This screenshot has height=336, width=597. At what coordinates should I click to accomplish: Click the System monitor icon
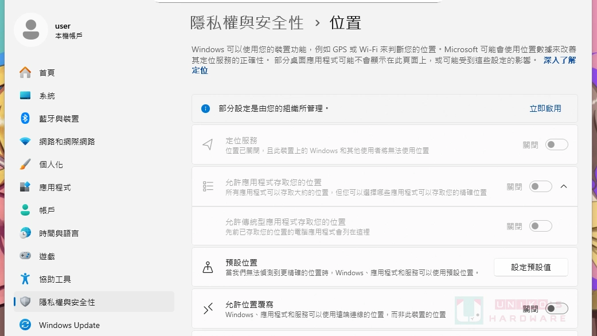pos(25,95)
